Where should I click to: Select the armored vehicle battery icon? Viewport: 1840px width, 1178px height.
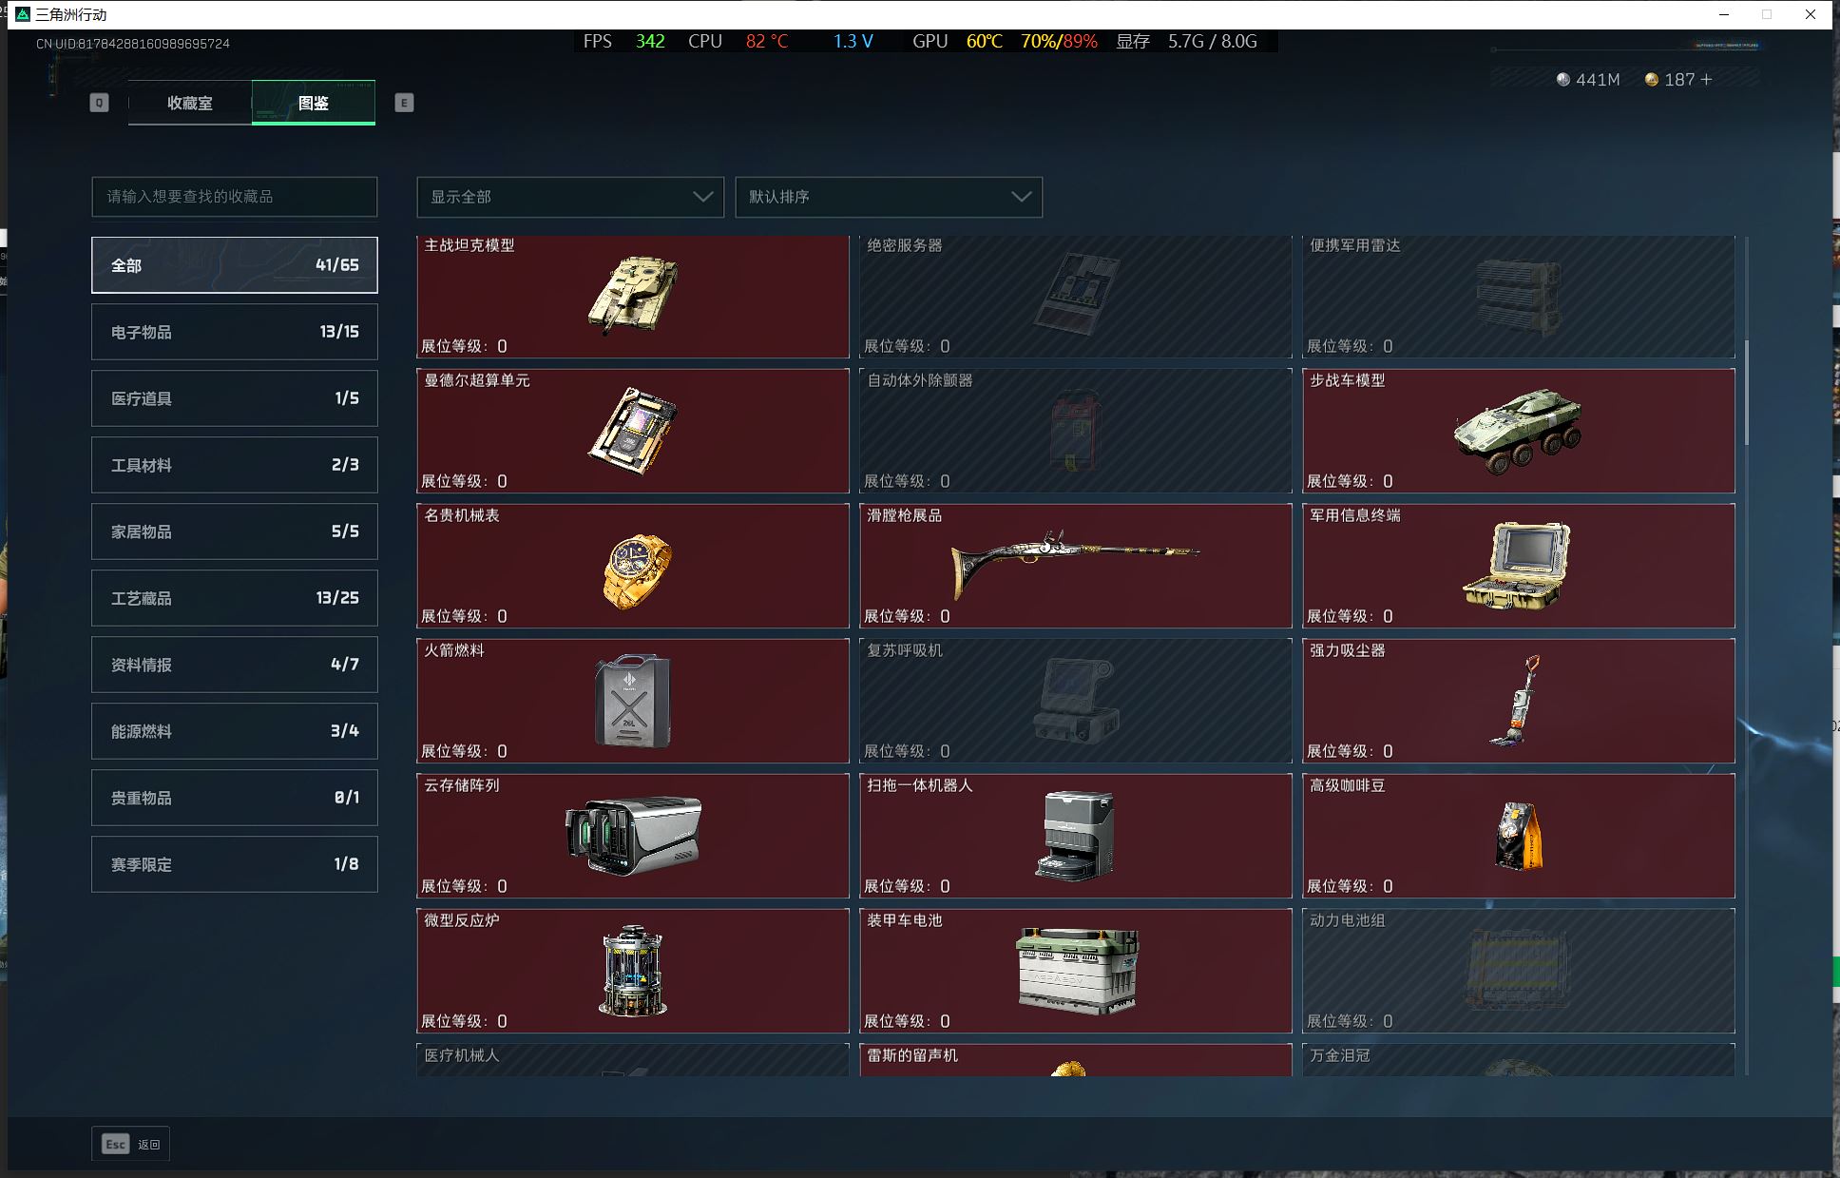click(1077, 971)
